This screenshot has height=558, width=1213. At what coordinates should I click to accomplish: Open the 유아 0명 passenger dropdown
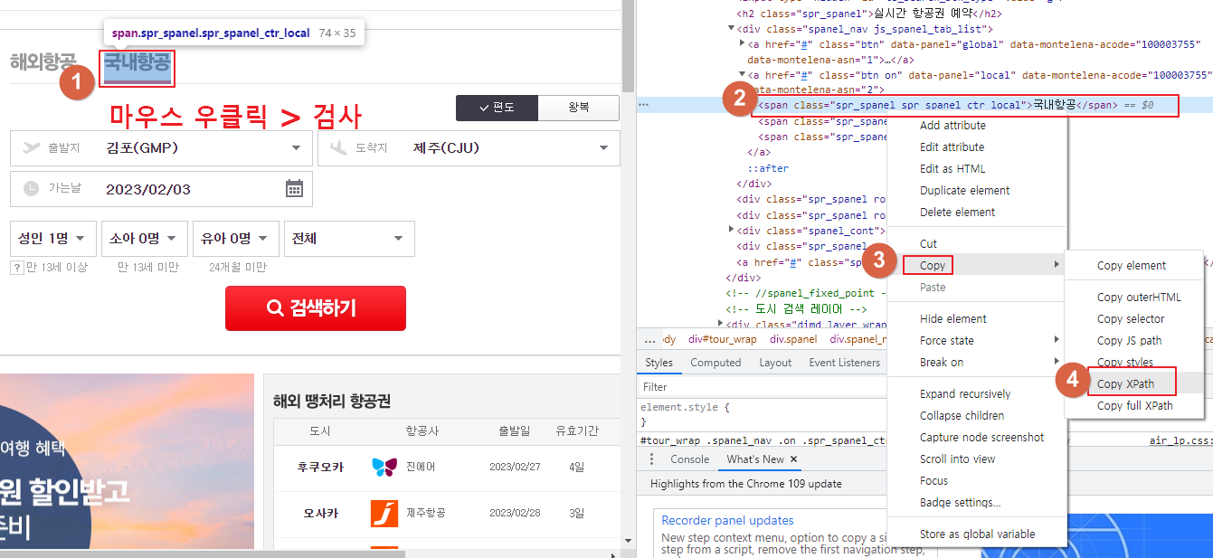point(236,239)
